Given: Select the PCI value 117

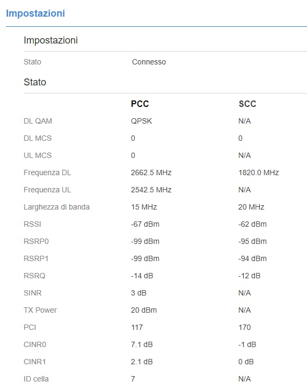Looking at the screenshot, I should pos(137,327).
